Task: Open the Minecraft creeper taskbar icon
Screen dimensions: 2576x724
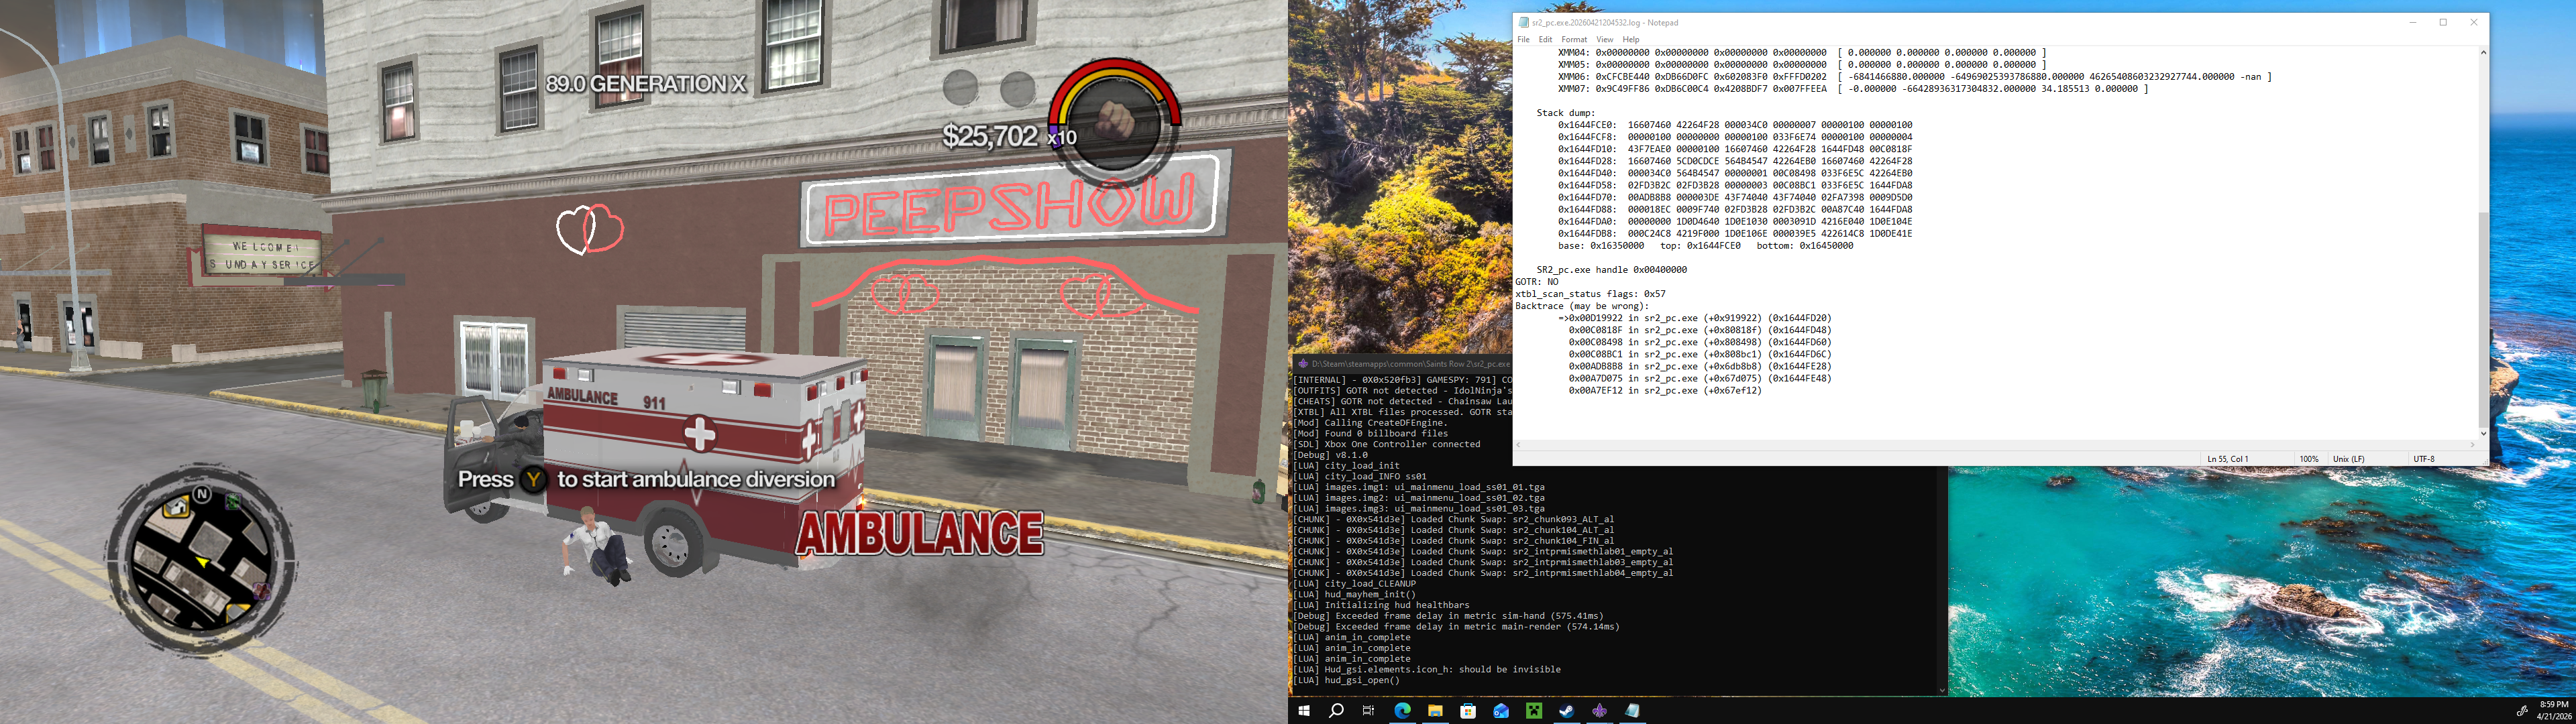Action: pyautogui.click(x=1534, y=711)
